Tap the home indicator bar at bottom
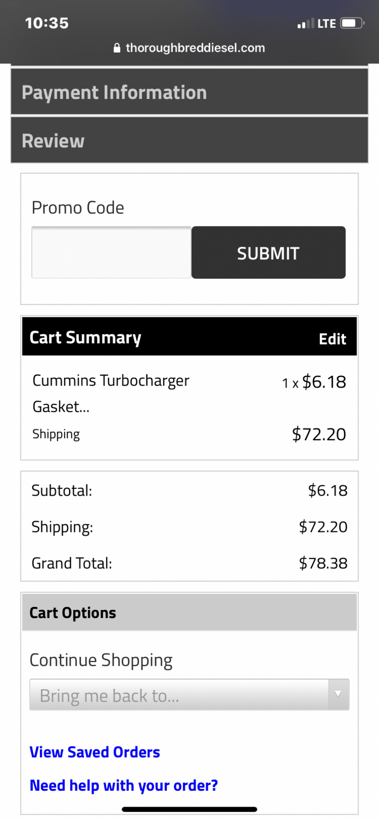379x820 pixels. (x=189, y=809)
